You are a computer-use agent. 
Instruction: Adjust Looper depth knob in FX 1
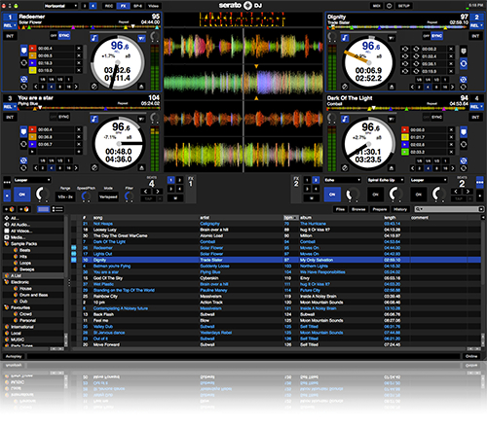point(42,194)
